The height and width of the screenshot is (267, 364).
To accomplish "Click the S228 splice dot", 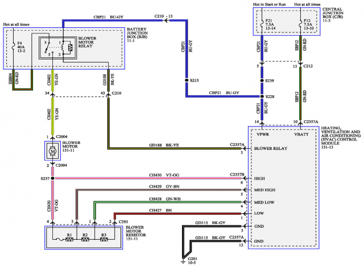I will click(262, 96).
